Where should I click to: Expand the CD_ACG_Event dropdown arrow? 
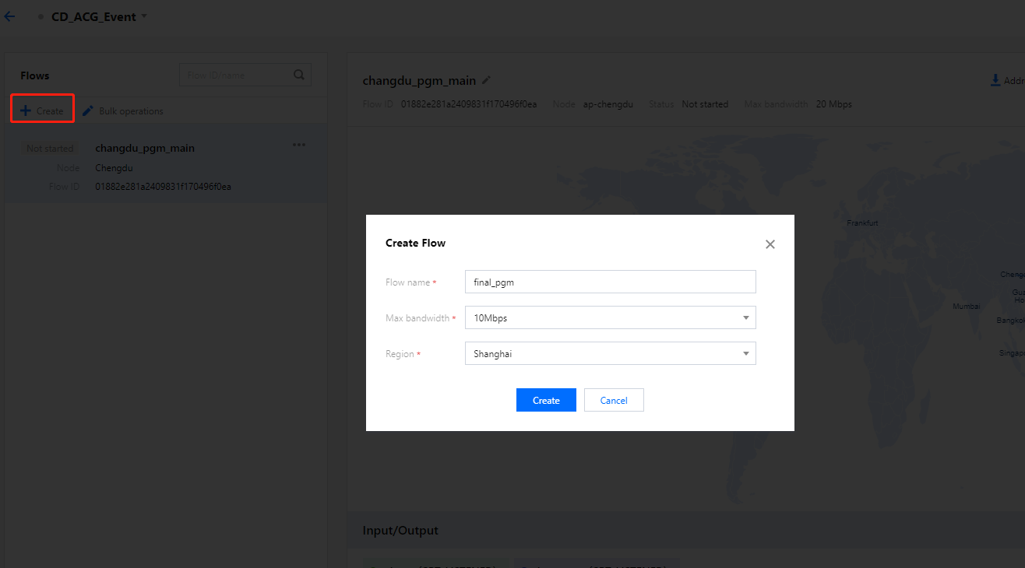[144, 16]
